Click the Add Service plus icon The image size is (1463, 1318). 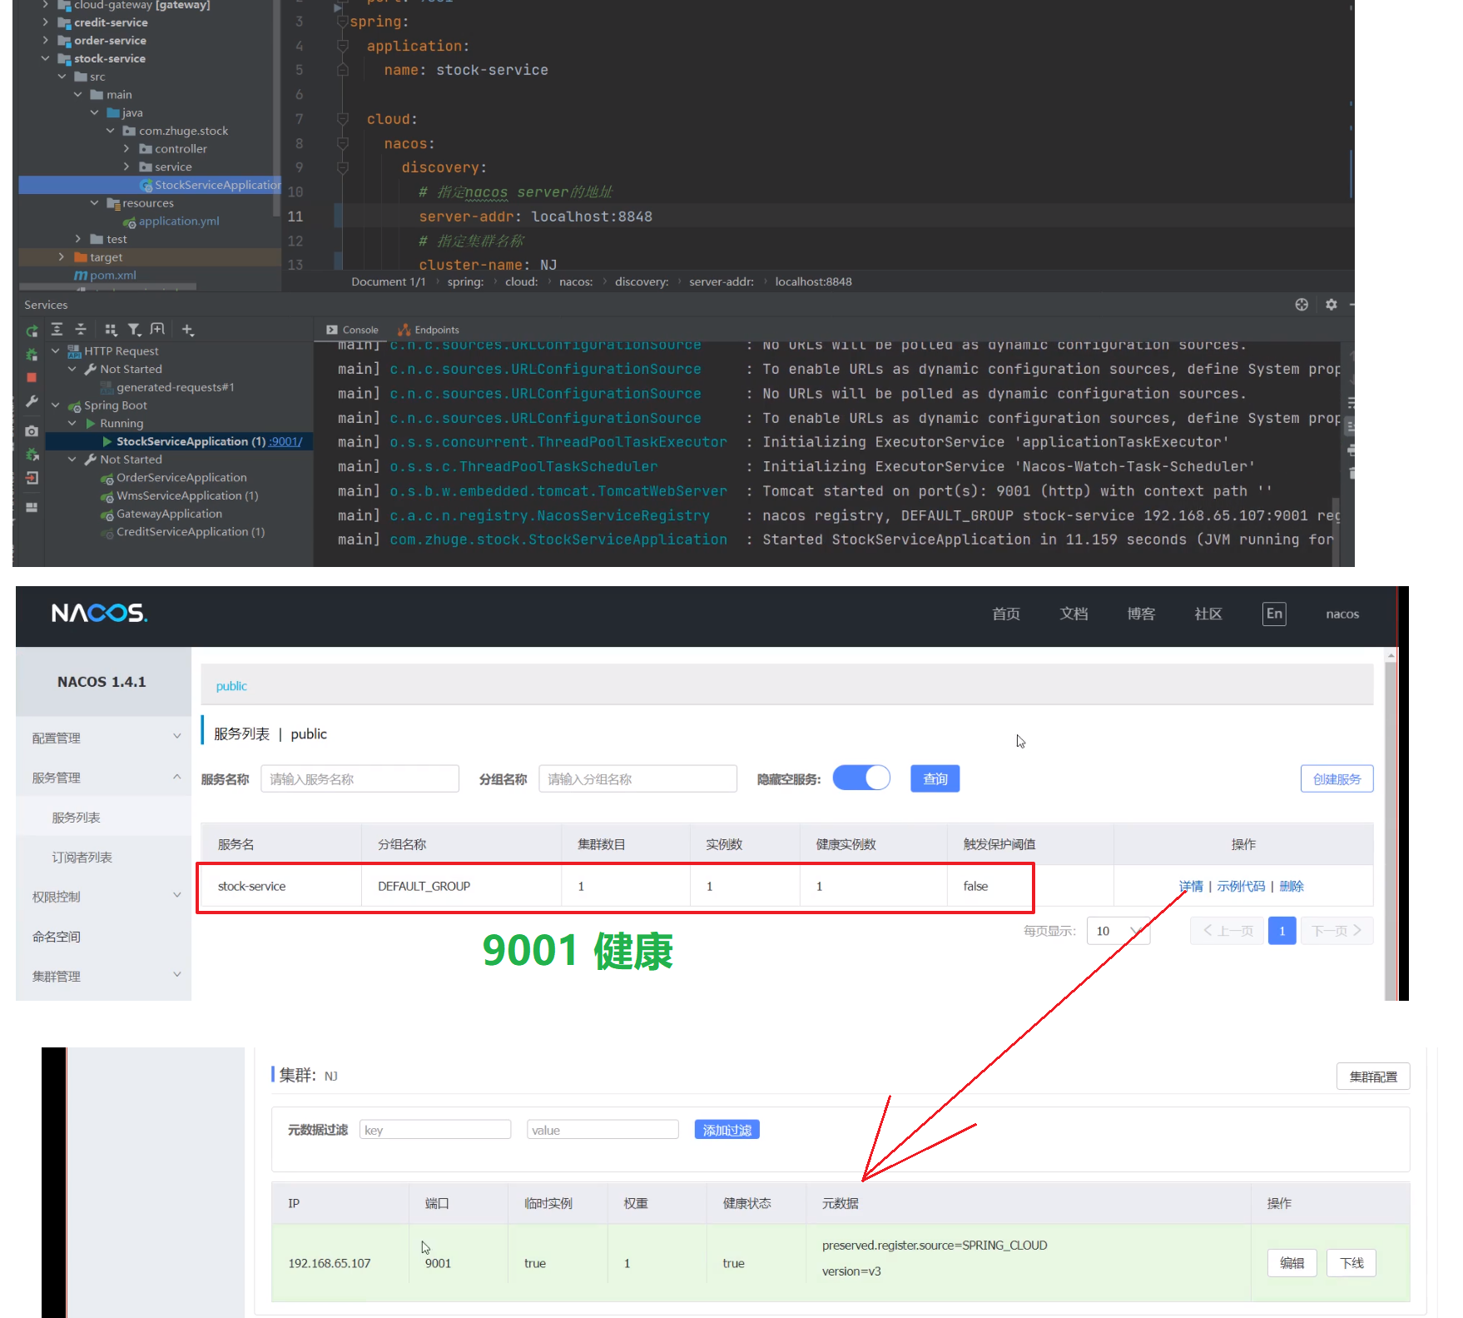tap(188, 330)
